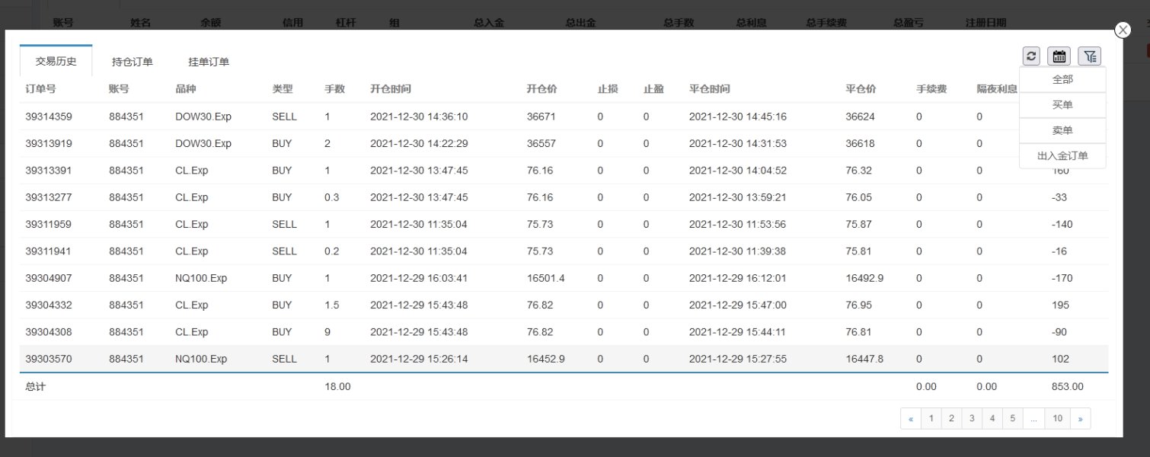The image size is (1150, 457).
Task: Sort by 手续费 column header
Action: (x=931, y=89)
